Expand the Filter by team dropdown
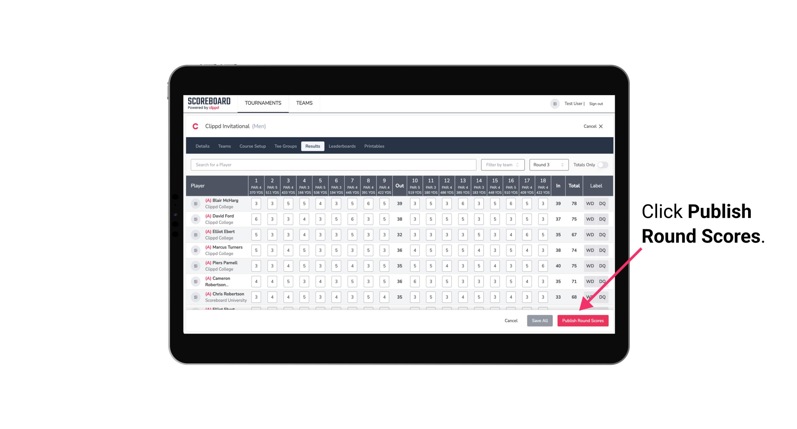Viewport: 797px width, 429px height. coord(502,165)
